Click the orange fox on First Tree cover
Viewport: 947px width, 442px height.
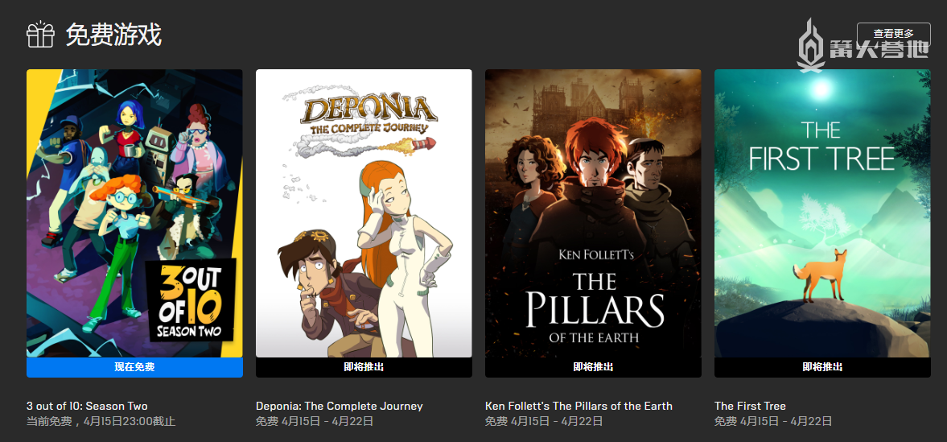point(820,275)
